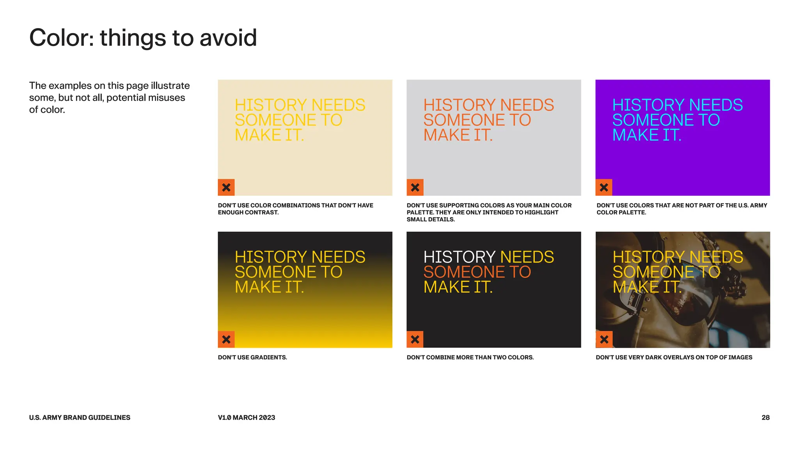Click the X icon on photo card
Viewport: 799px width, 449px height.
(604, 339)
